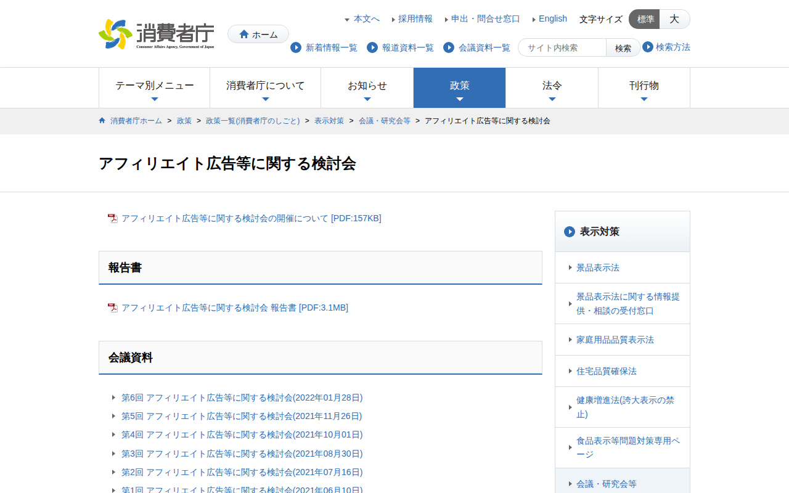
Task: Focus the サイト内検索 input field
Action: [562, 47]
